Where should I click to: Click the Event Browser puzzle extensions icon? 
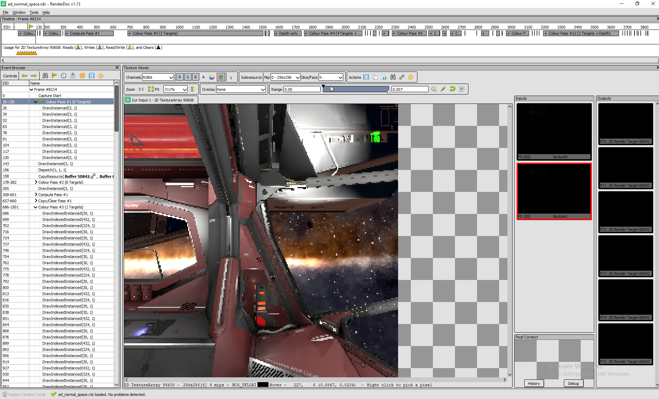101,76
